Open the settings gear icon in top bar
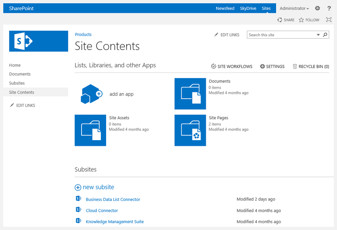 point(317,8)
